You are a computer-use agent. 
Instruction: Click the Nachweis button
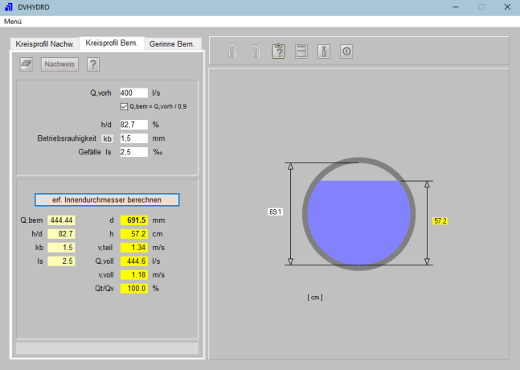coord(60,64)
